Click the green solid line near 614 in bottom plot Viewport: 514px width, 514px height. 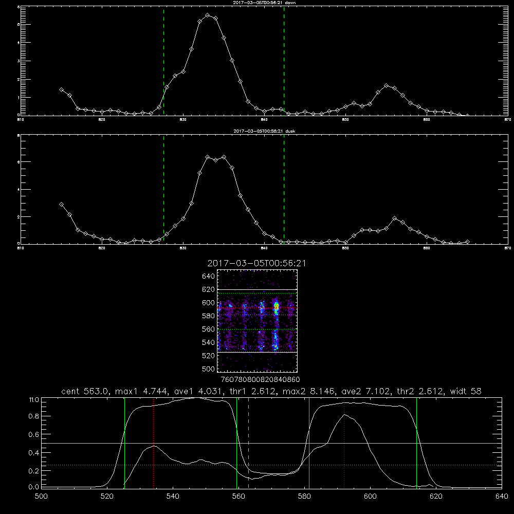click(417, 443)
